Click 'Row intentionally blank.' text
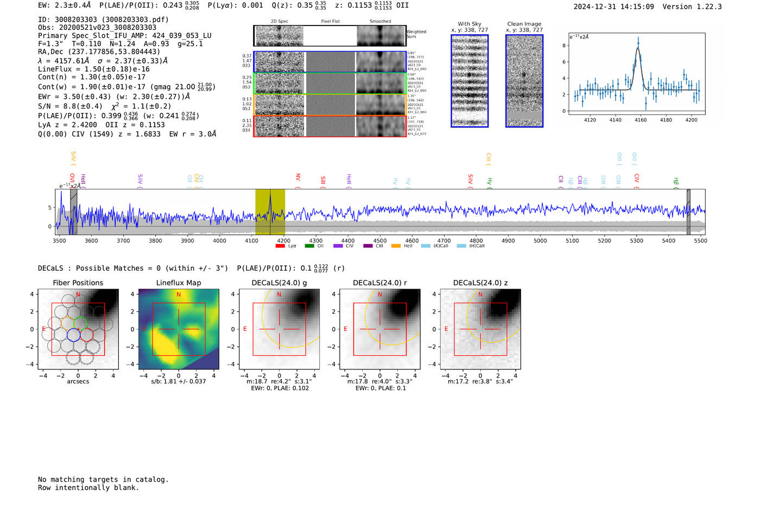 [88, 488]
